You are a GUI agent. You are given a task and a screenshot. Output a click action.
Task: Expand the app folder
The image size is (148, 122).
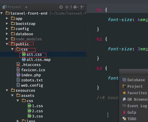tap(7, 18)
